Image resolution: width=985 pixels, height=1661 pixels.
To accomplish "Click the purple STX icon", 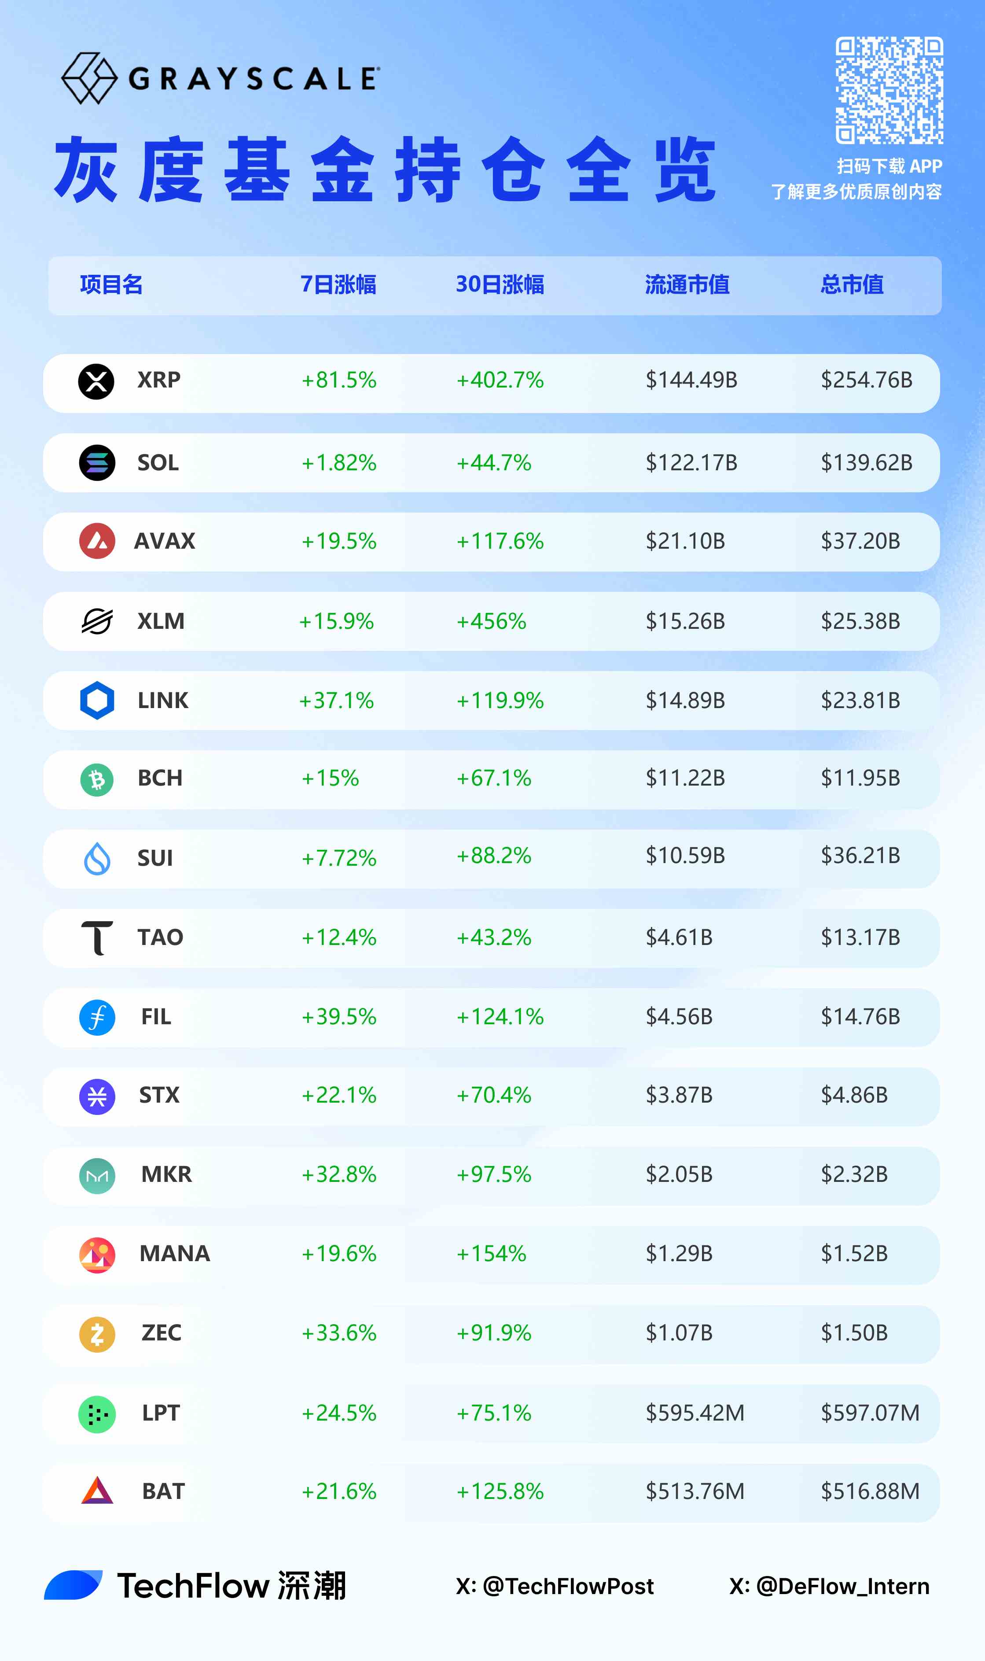I will click(97, 1096).
